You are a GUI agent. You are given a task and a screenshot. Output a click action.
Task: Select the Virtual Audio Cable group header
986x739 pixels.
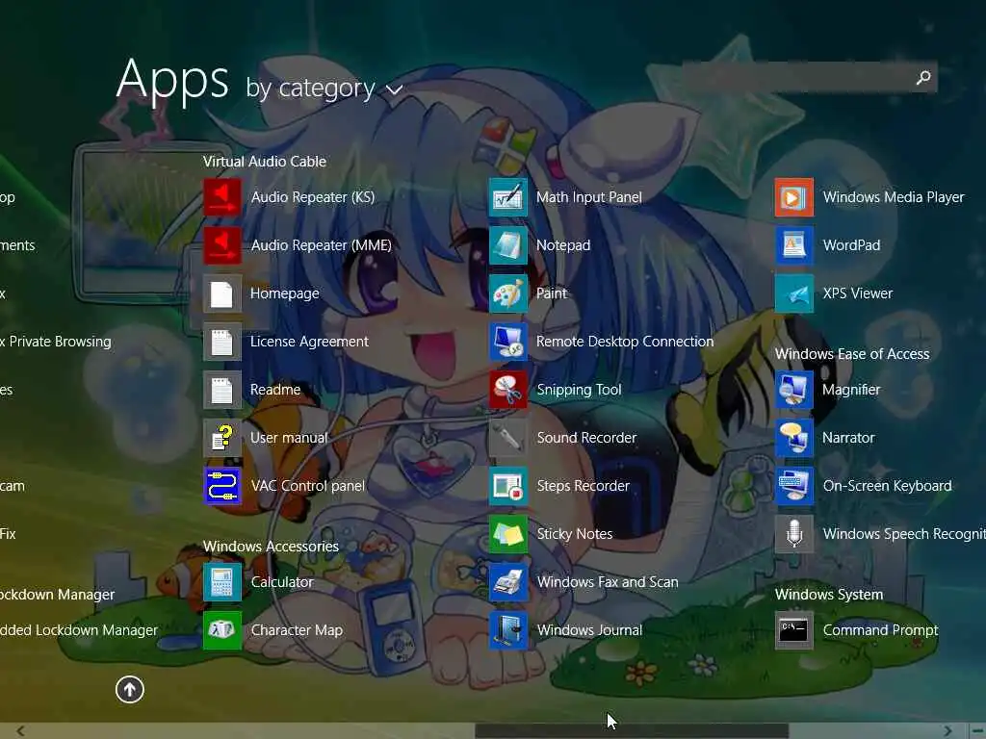point(265,162)
